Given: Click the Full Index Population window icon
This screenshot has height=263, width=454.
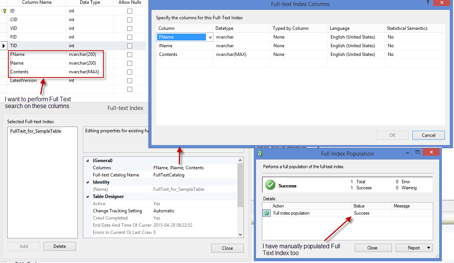Looking at the screenshot, I should [x=260, y=153].
